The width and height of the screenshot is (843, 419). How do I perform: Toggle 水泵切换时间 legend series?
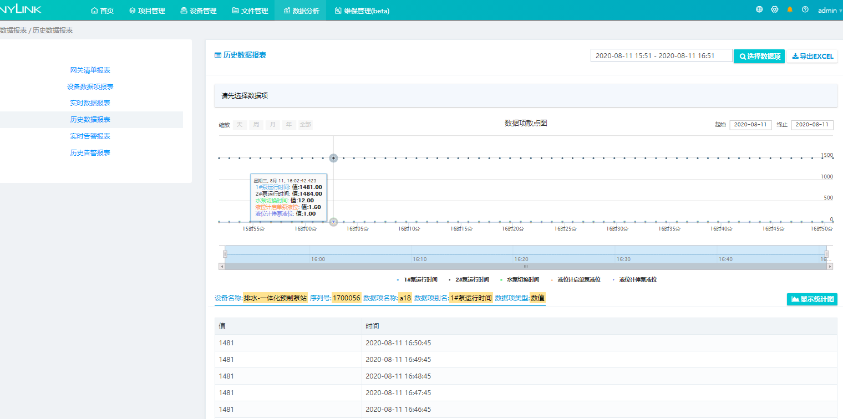click(519, 280)
